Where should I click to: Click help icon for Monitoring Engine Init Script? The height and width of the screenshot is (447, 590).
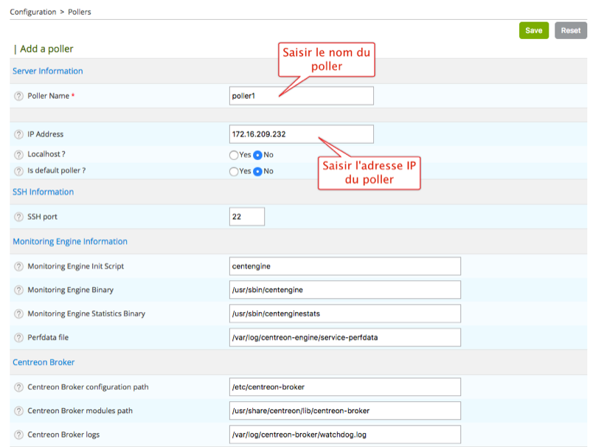click(19, 266)
